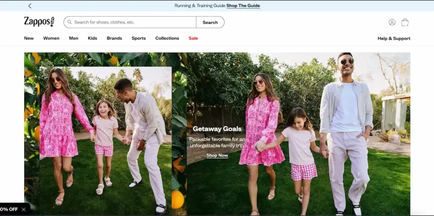This screenshot has height=216, width=434.
Task: Click the magnifying glass search icon
Action: click(x=70, y=22)
